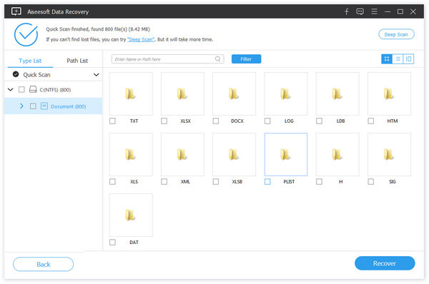Open the LDB folder thumbnail
The image size is (429, 284).
pyautogui.click(x=337, y=93)
